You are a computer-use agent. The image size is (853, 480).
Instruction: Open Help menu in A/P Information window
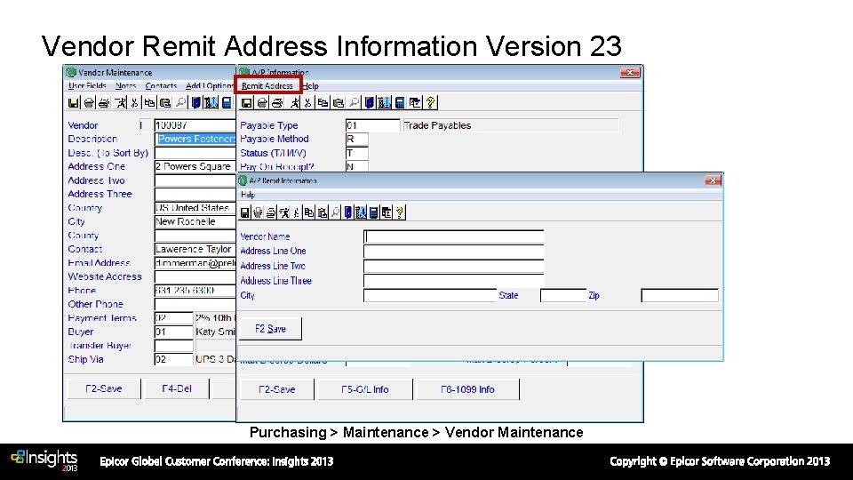click(x=311, y=86)
